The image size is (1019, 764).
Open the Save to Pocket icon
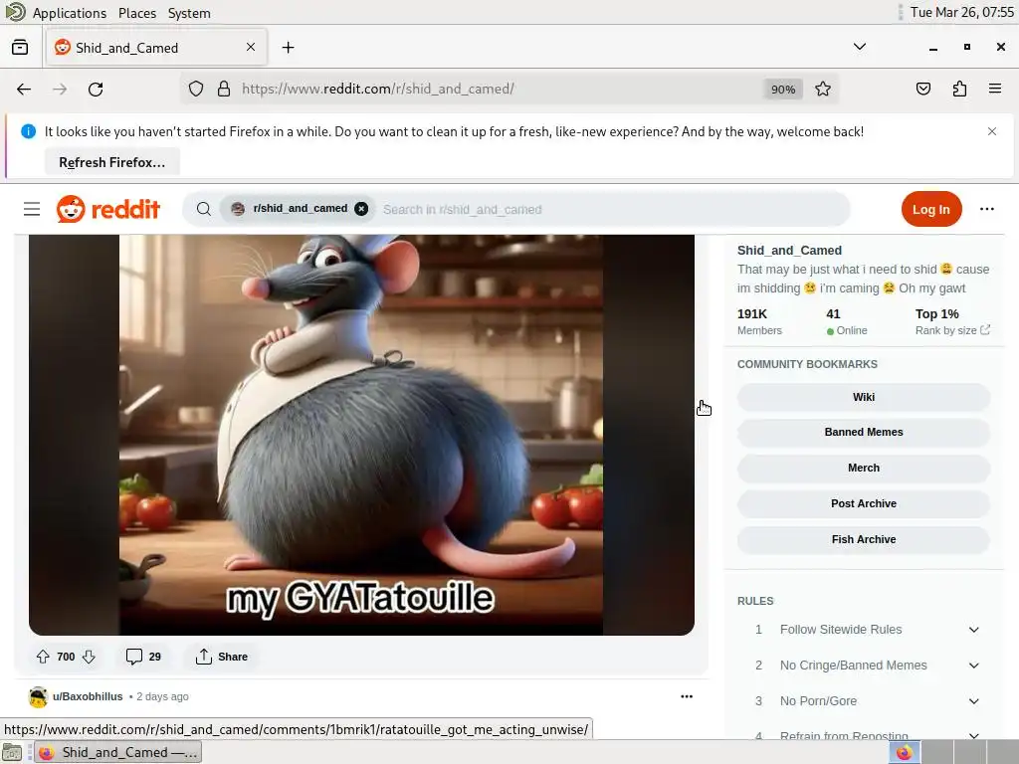[922, 89]
